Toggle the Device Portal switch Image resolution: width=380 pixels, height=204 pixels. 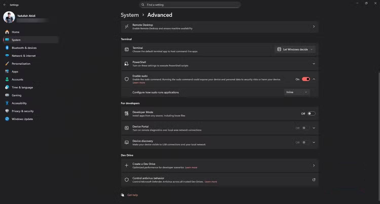tap(305, 128)
